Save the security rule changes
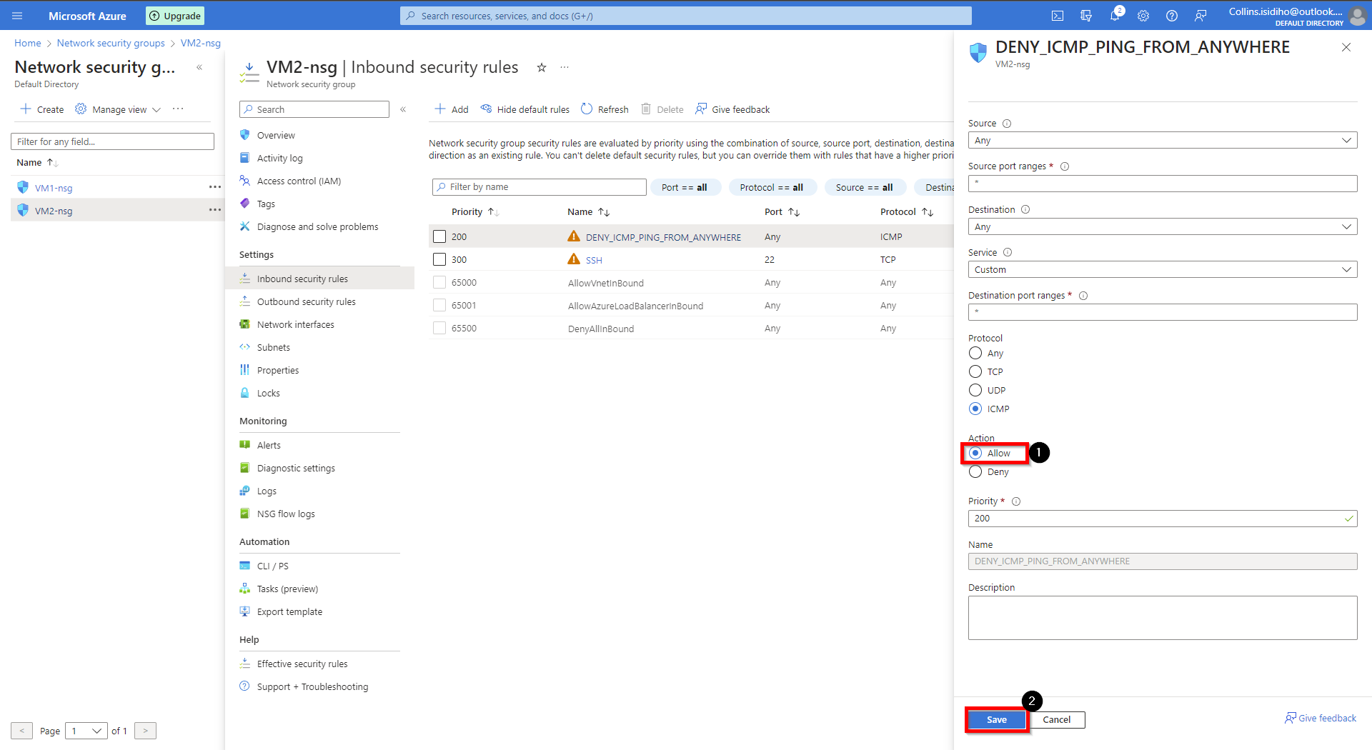The height and width of the screenshot is (750, 1372). [996, 719]
